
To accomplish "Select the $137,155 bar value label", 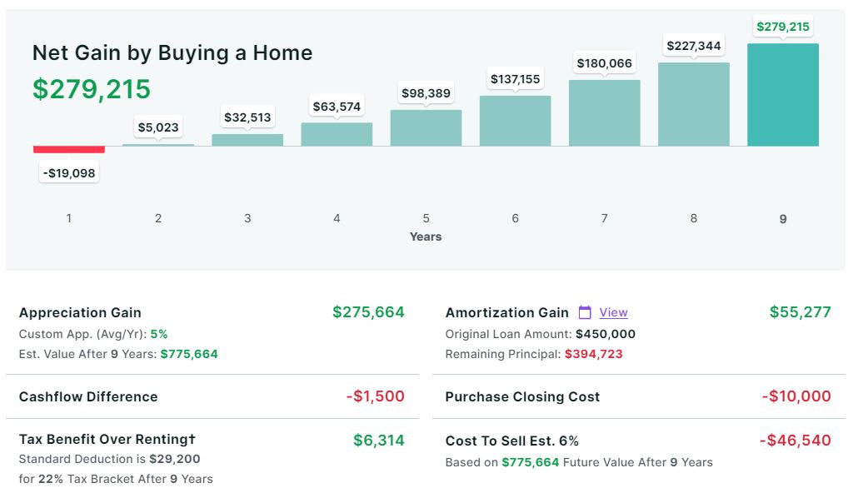I will pos(515,79).
